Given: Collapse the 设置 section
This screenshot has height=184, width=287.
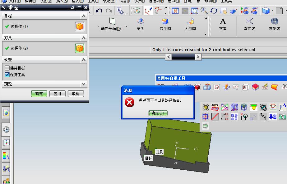Looking at the screenshot, I should 84,60.
